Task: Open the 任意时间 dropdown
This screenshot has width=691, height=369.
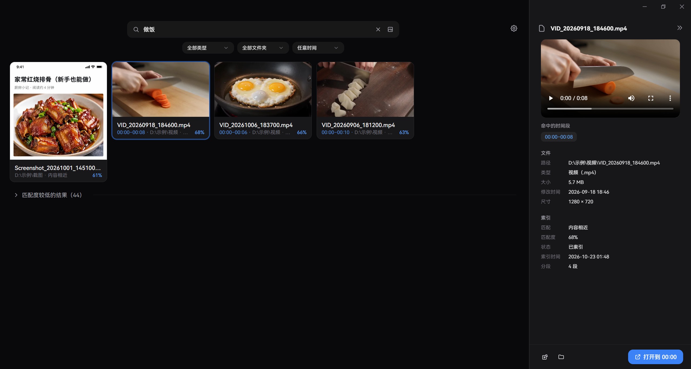Action: click(318, 48)
